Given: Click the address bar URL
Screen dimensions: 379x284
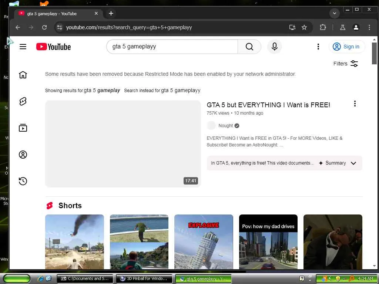Looking at the screenshot, I should coord(129,27).
